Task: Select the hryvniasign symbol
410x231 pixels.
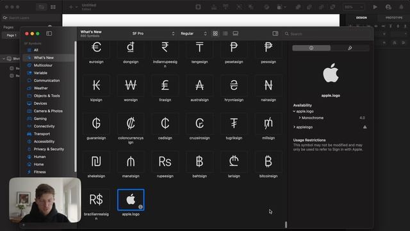Action: click(x=234, y=85)
